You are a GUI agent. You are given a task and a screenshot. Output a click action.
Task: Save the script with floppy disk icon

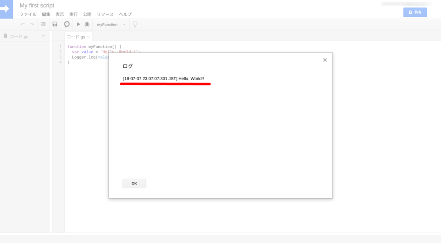tap(55, 25)
